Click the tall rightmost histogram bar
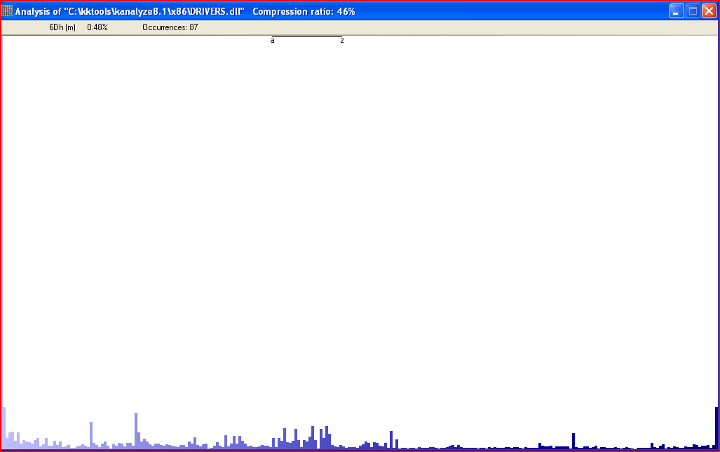The width and height of the screenshot is (720, 452). pyautogui.click(x=716, y=427)
